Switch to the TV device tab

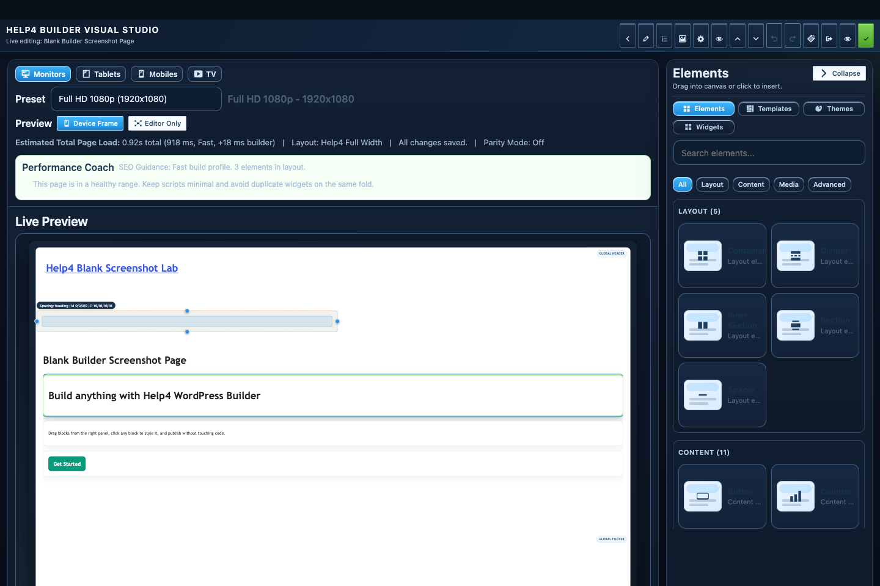pos(205,74)
